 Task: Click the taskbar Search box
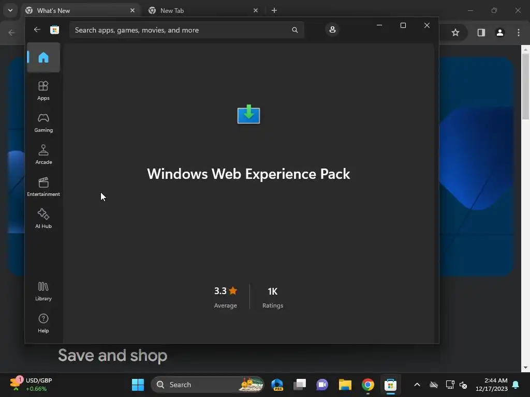[x=207, y=385]
